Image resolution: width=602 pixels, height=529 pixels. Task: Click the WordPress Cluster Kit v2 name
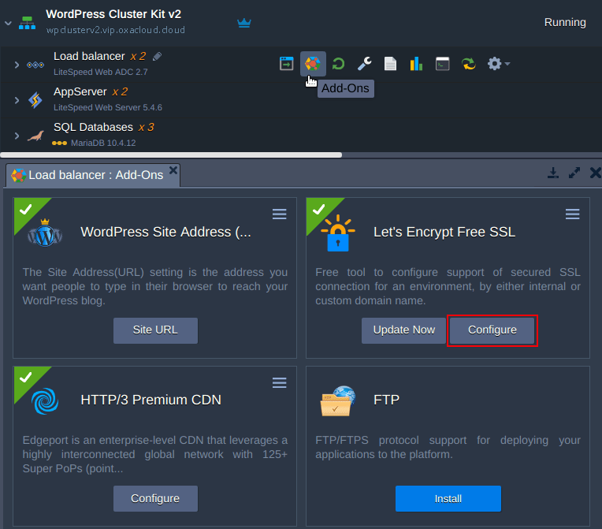(x=113, y=14)
